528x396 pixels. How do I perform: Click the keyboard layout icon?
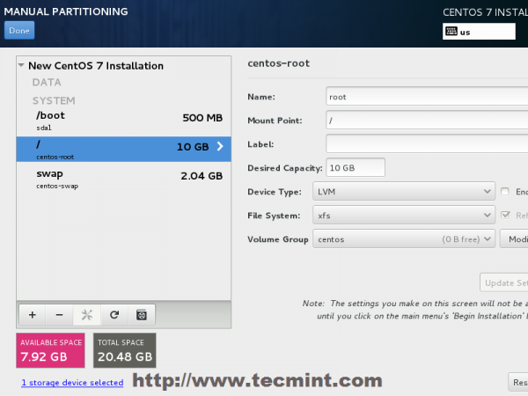point(451,31)
